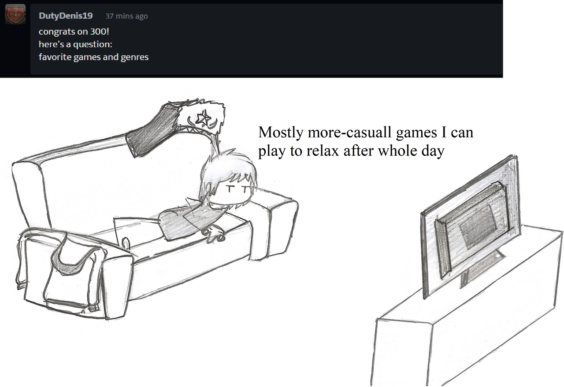Image resolution: width=564 pixels, height=387 pixels.
Task: Click the dark square on the TV screen
Action: (478, 226)
